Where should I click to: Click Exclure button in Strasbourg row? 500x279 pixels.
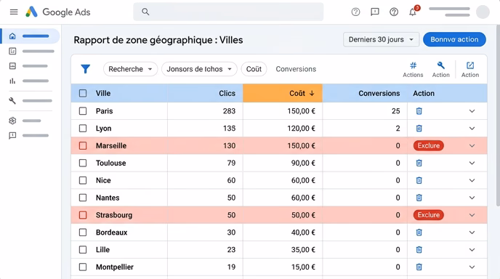point(429,215)
